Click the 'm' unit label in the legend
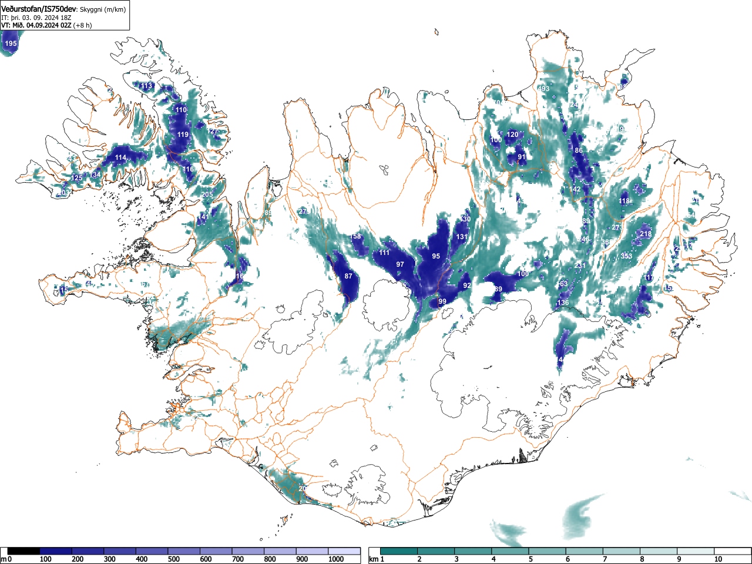 point(4,559)
